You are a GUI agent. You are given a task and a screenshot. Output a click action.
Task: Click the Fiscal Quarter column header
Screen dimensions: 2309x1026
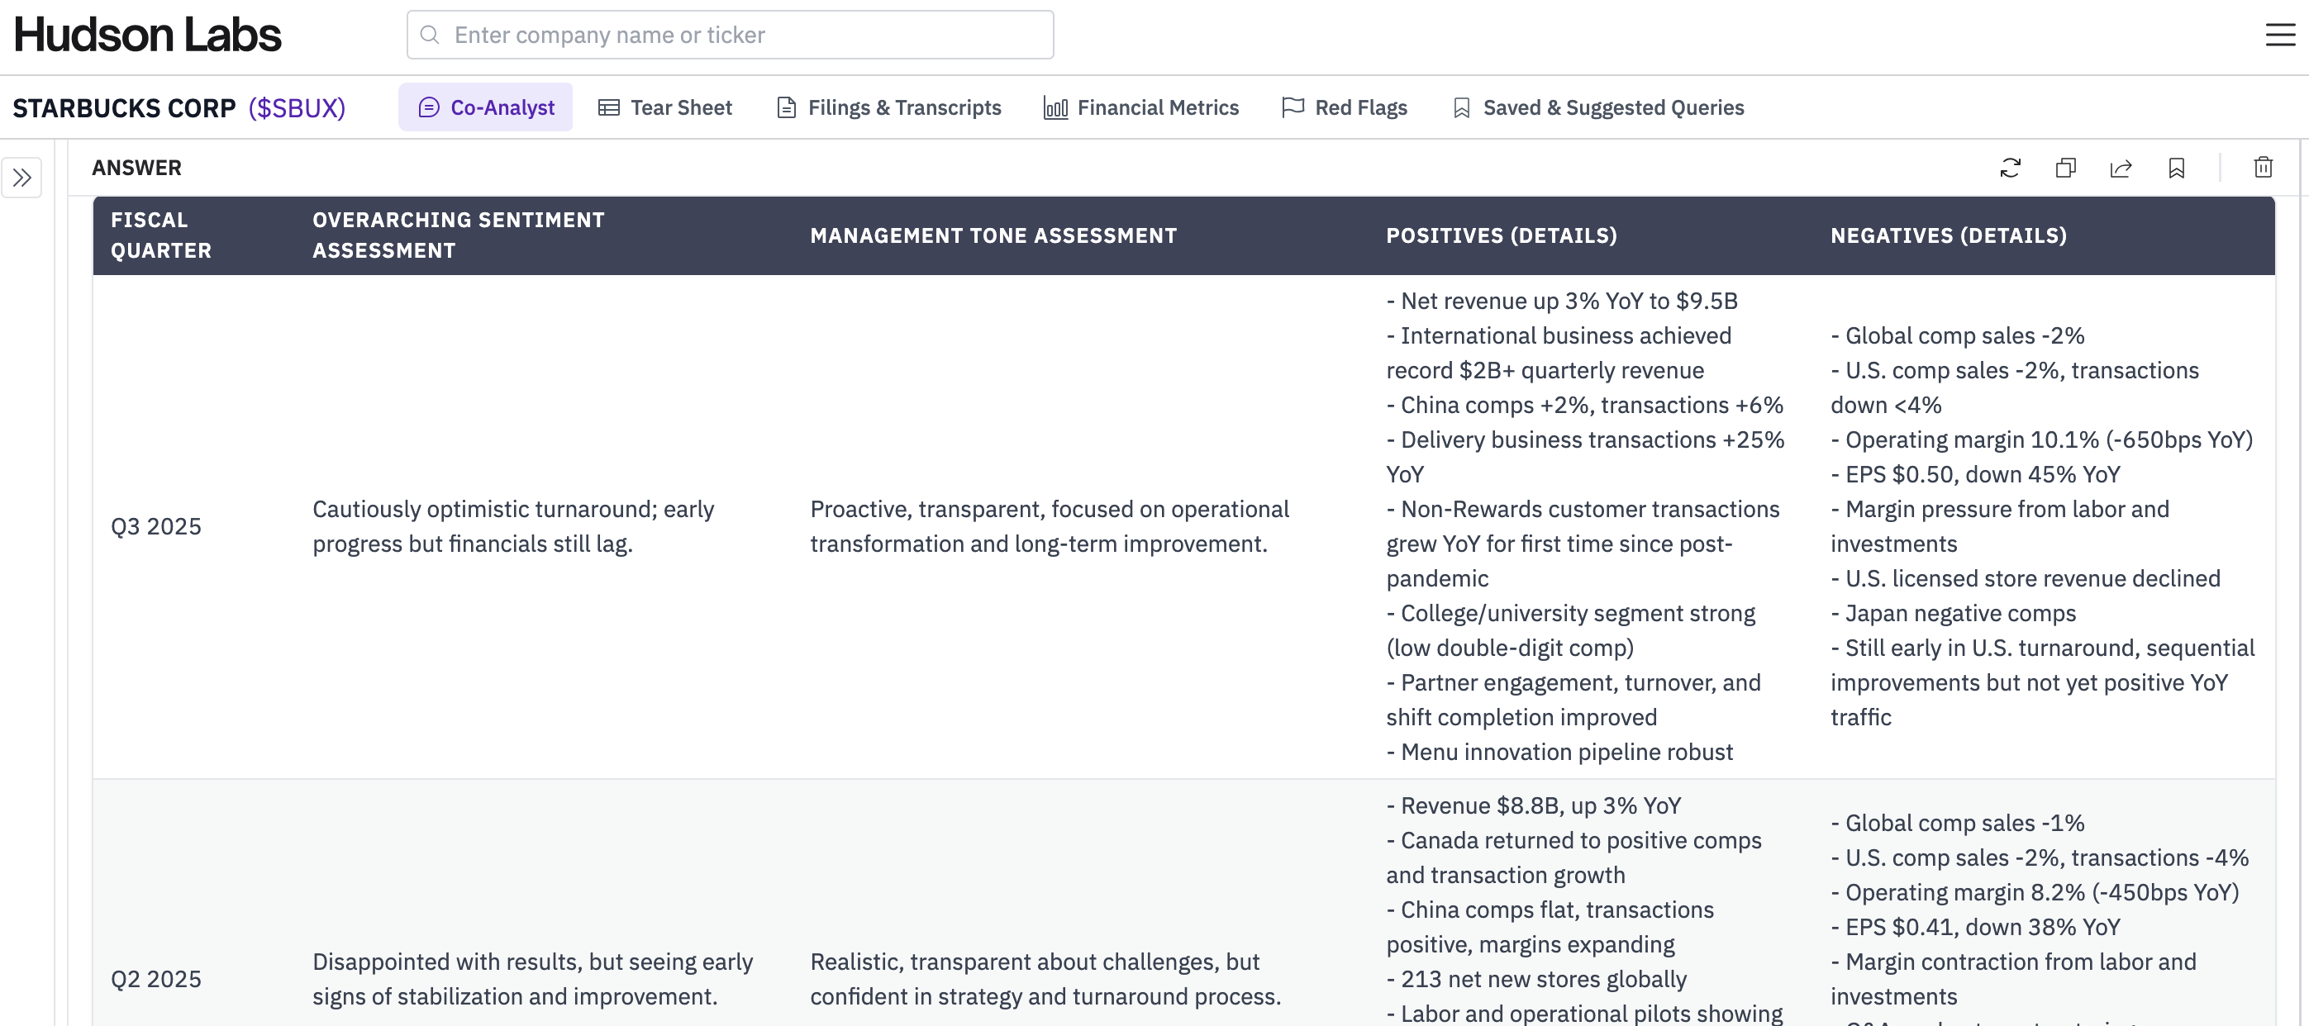click(161, 235)
